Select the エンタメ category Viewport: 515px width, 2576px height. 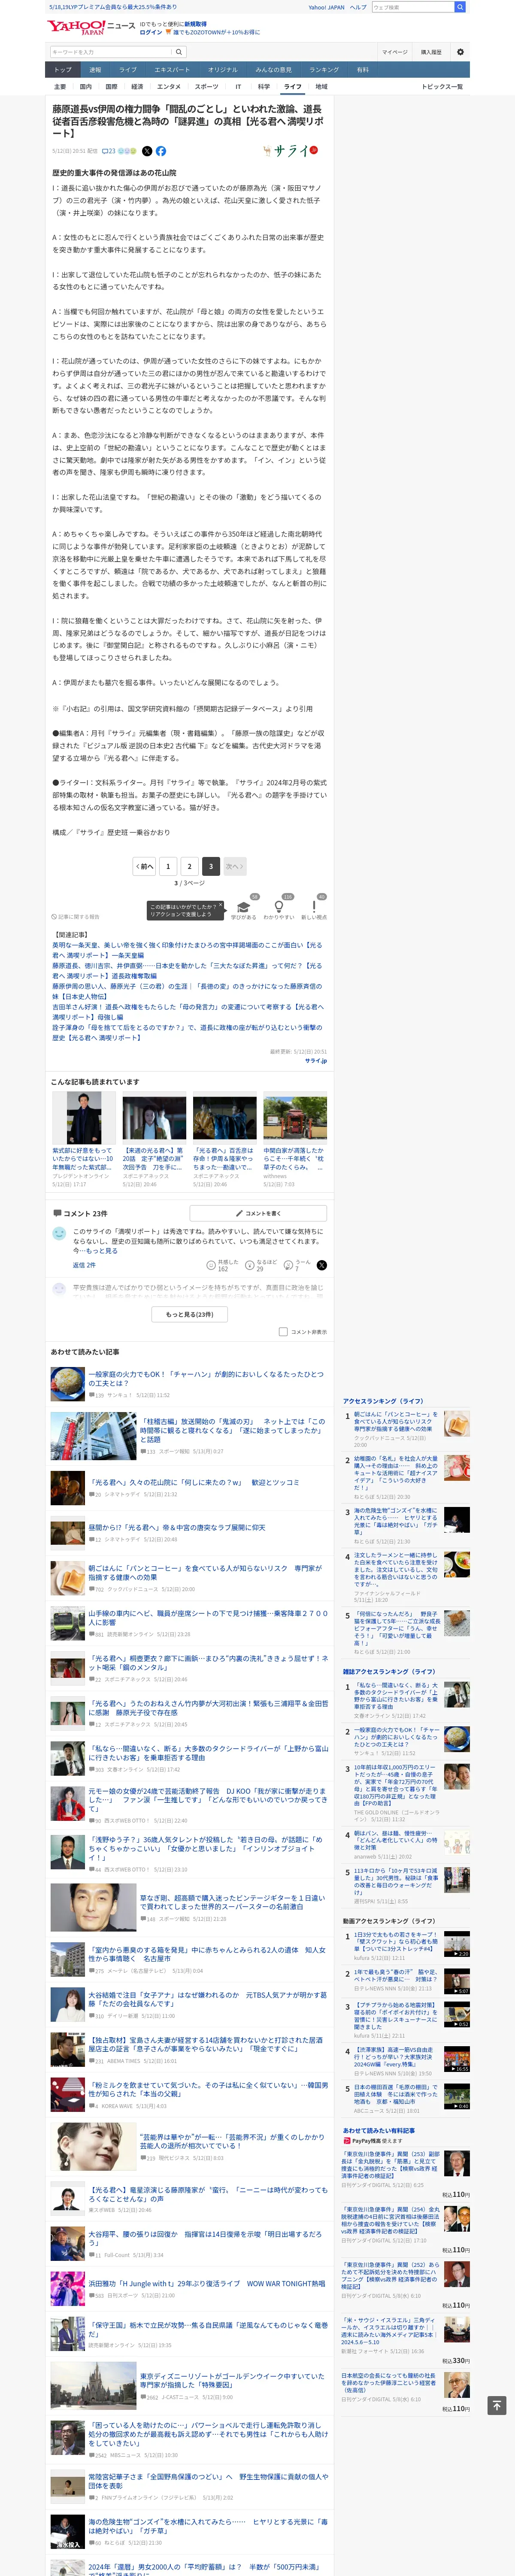click(x=169, y=87)
